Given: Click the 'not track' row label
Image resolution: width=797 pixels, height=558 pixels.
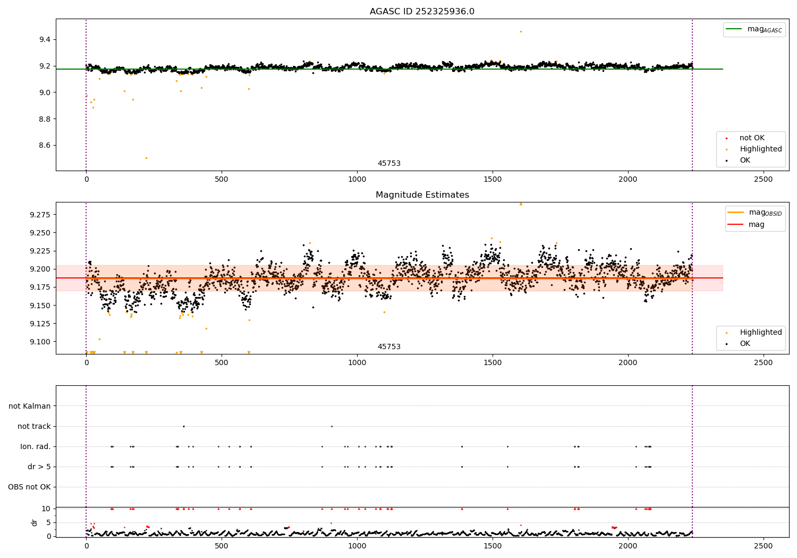Looking at the screenshot, I should click(x=34, y=427).
